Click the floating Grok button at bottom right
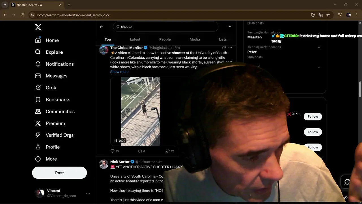This screenshot has width=362, height=204. tap(347, 182)
